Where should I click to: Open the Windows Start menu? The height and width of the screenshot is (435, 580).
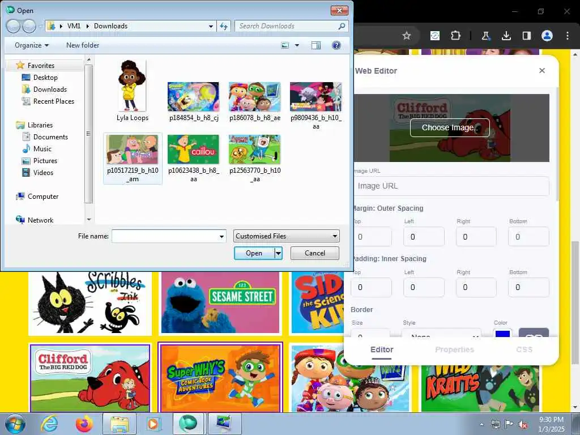15,424
